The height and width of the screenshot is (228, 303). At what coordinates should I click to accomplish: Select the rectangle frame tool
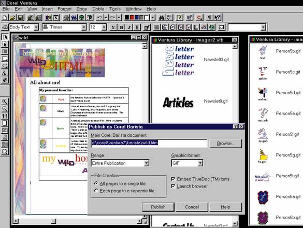pos(5,59)
